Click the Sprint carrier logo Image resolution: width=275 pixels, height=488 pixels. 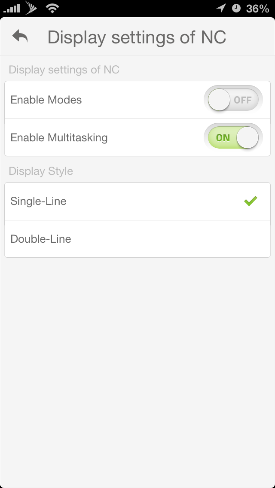[x=32, y=8]
